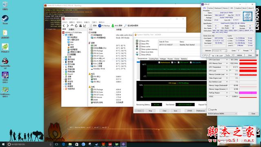Click GPU-Z panel menu icon
Image resolution: width=261 pixels, height=147 pixels.
[x=257, y=55]
